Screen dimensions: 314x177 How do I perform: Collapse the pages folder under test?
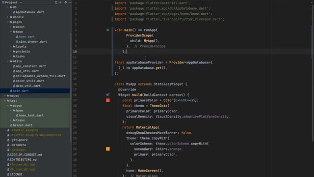click(x=8, y=106)
